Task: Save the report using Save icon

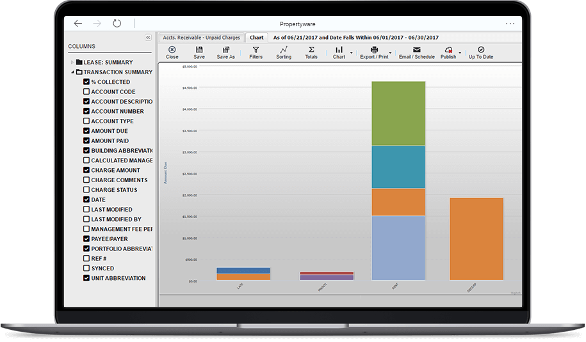Action: pyautogui.click(x=199, y=50)
